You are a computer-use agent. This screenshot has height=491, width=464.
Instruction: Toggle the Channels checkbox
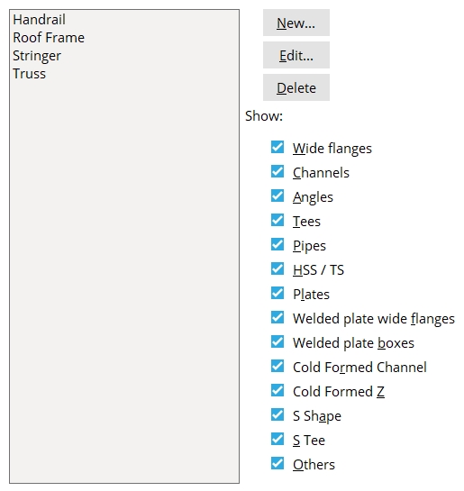[x=277, y=171]
